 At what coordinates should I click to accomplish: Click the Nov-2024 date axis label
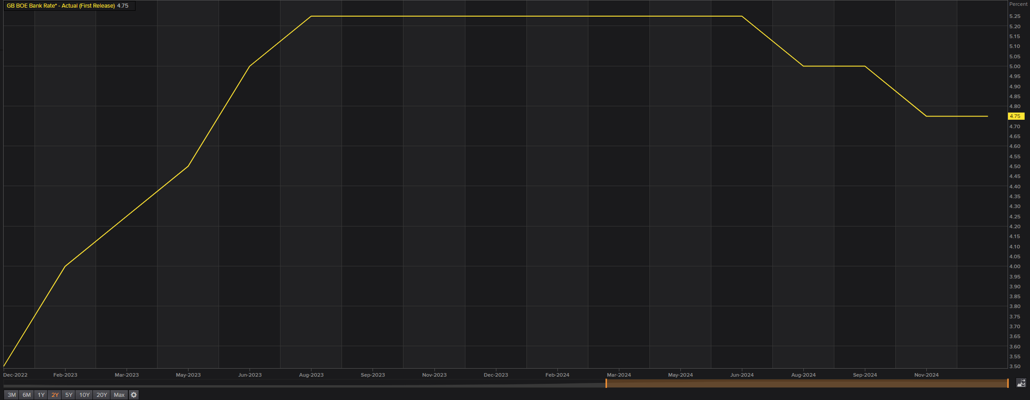(926, 375)
